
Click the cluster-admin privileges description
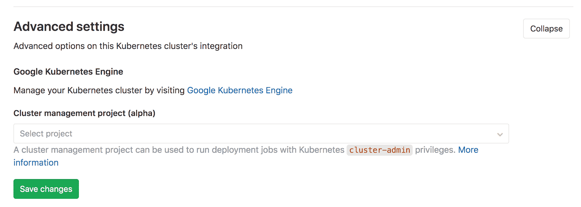[205, 150]
